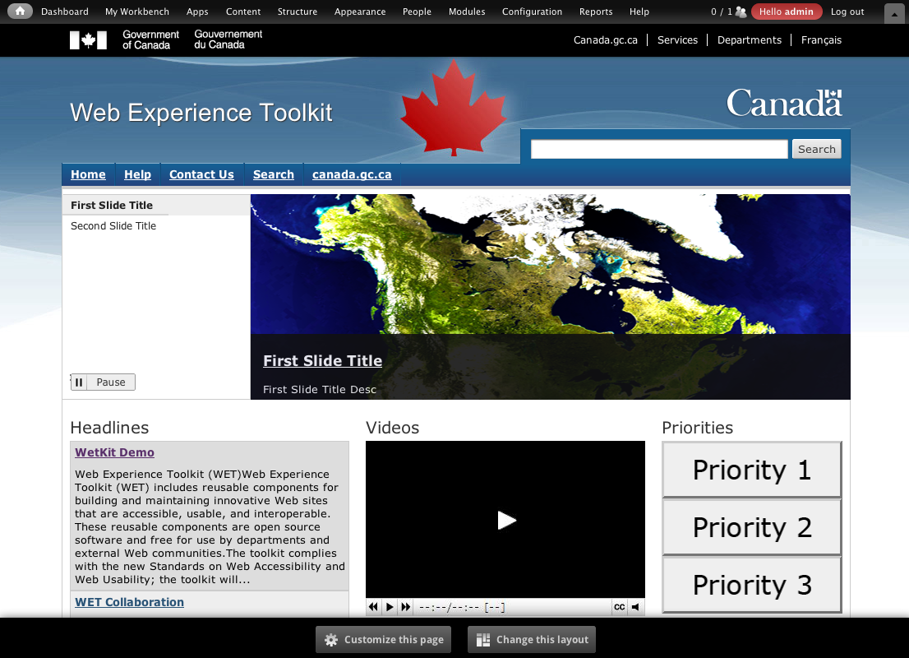
Task: Open the People admin menu
Action: (417, 12)
